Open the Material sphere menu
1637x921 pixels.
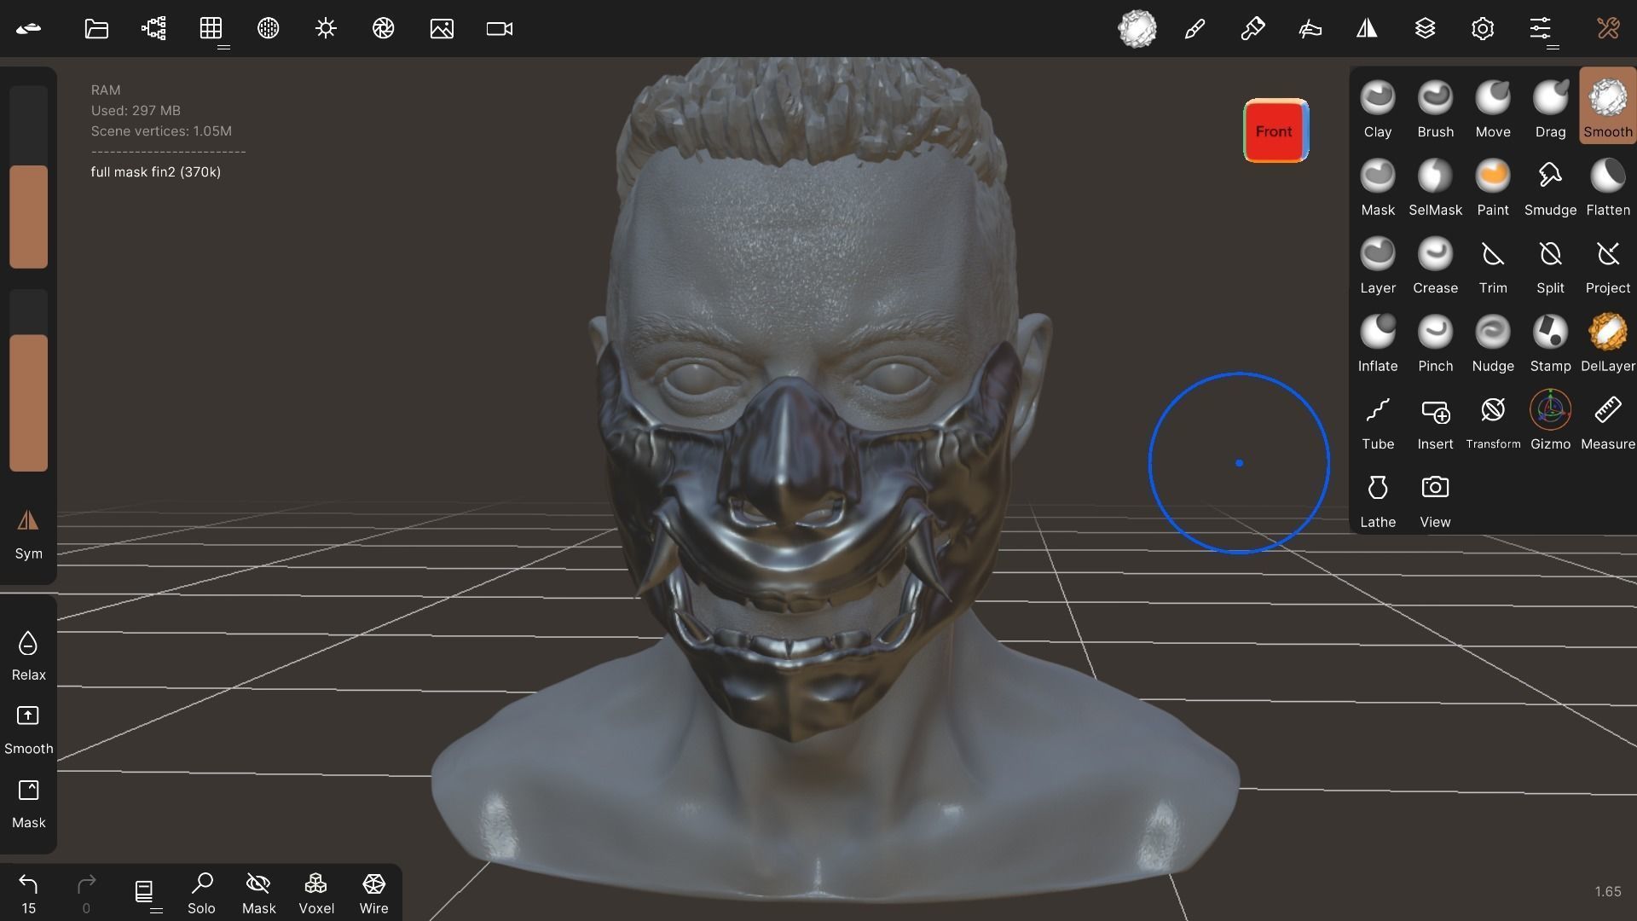point(269,28)
